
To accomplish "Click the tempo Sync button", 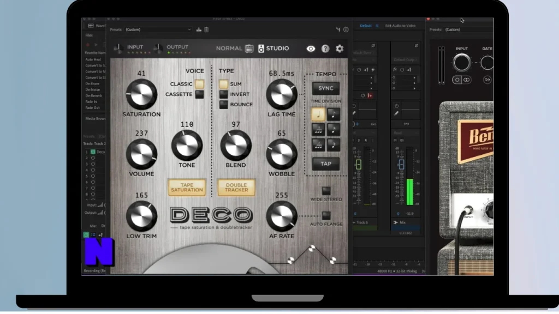I will [x=326, y=88].
